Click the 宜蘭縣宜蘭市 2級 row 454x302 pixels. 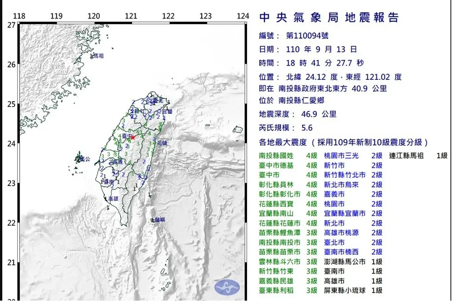[353, 214]
